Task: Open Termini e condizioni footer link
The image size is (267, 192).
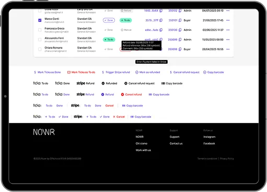Action: [x=207, y=159]
